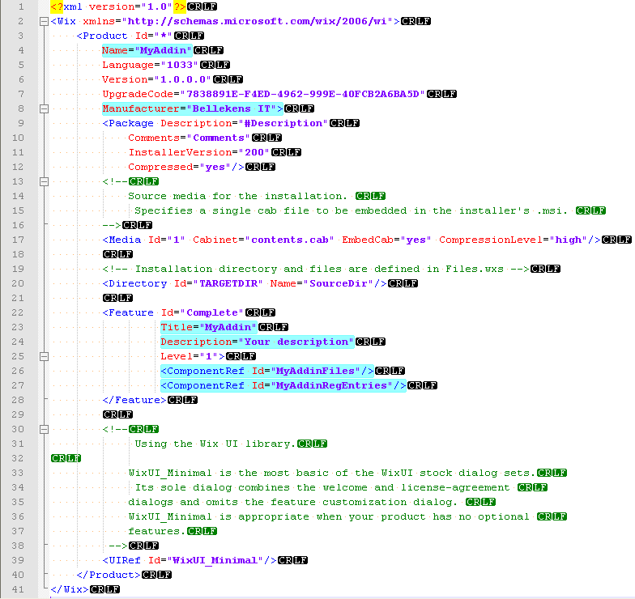Click comment about Files.wxs on line 19
The image size is (635, 599).
(316, 269)
